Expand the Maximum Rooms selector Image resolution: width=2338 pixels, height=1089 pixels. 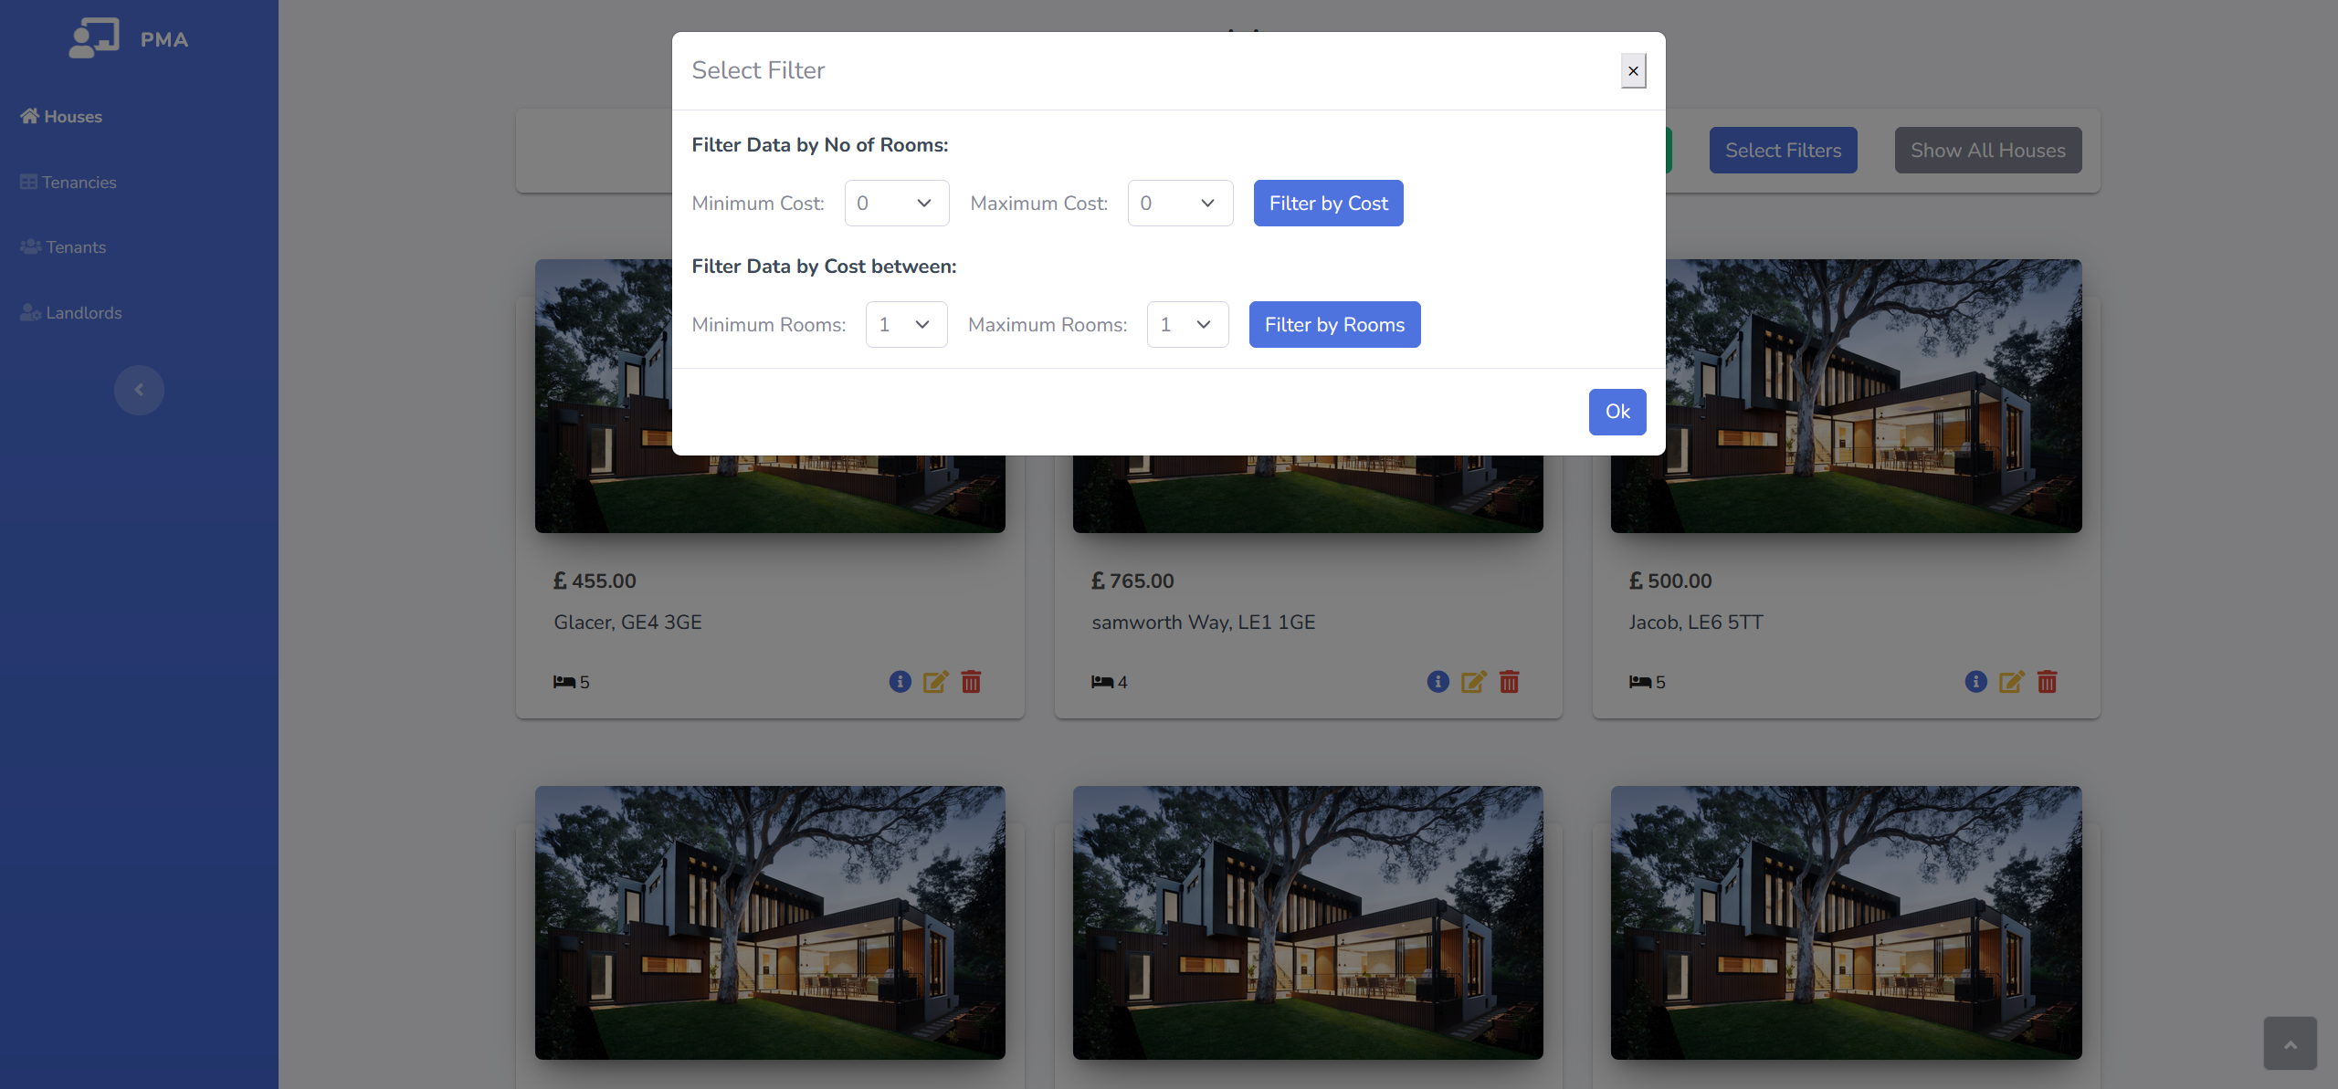1186,324
